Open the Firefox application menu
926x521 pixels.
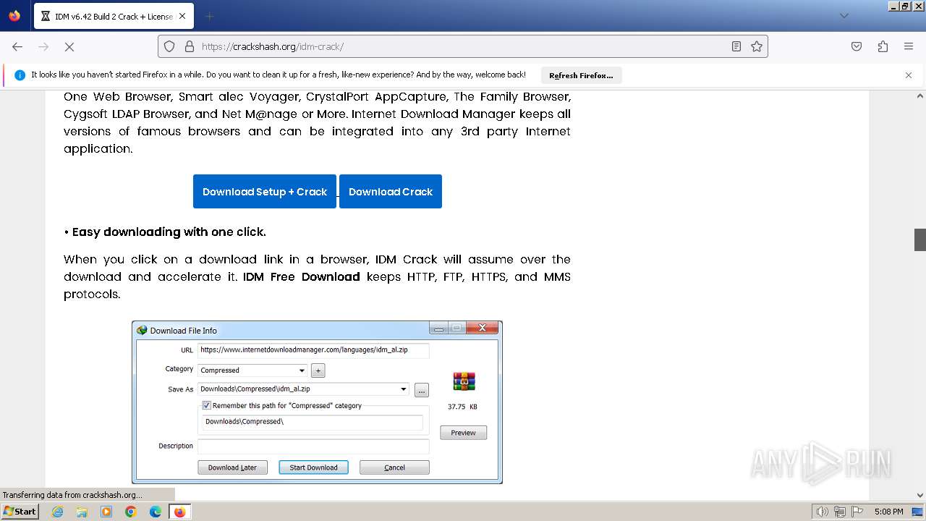(x=909, y=46)
